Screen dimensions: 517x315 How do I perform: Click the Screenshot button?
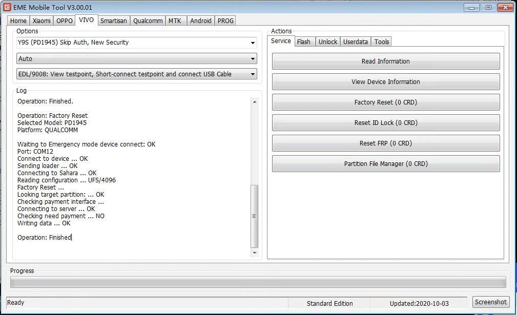tap(491, 302)
